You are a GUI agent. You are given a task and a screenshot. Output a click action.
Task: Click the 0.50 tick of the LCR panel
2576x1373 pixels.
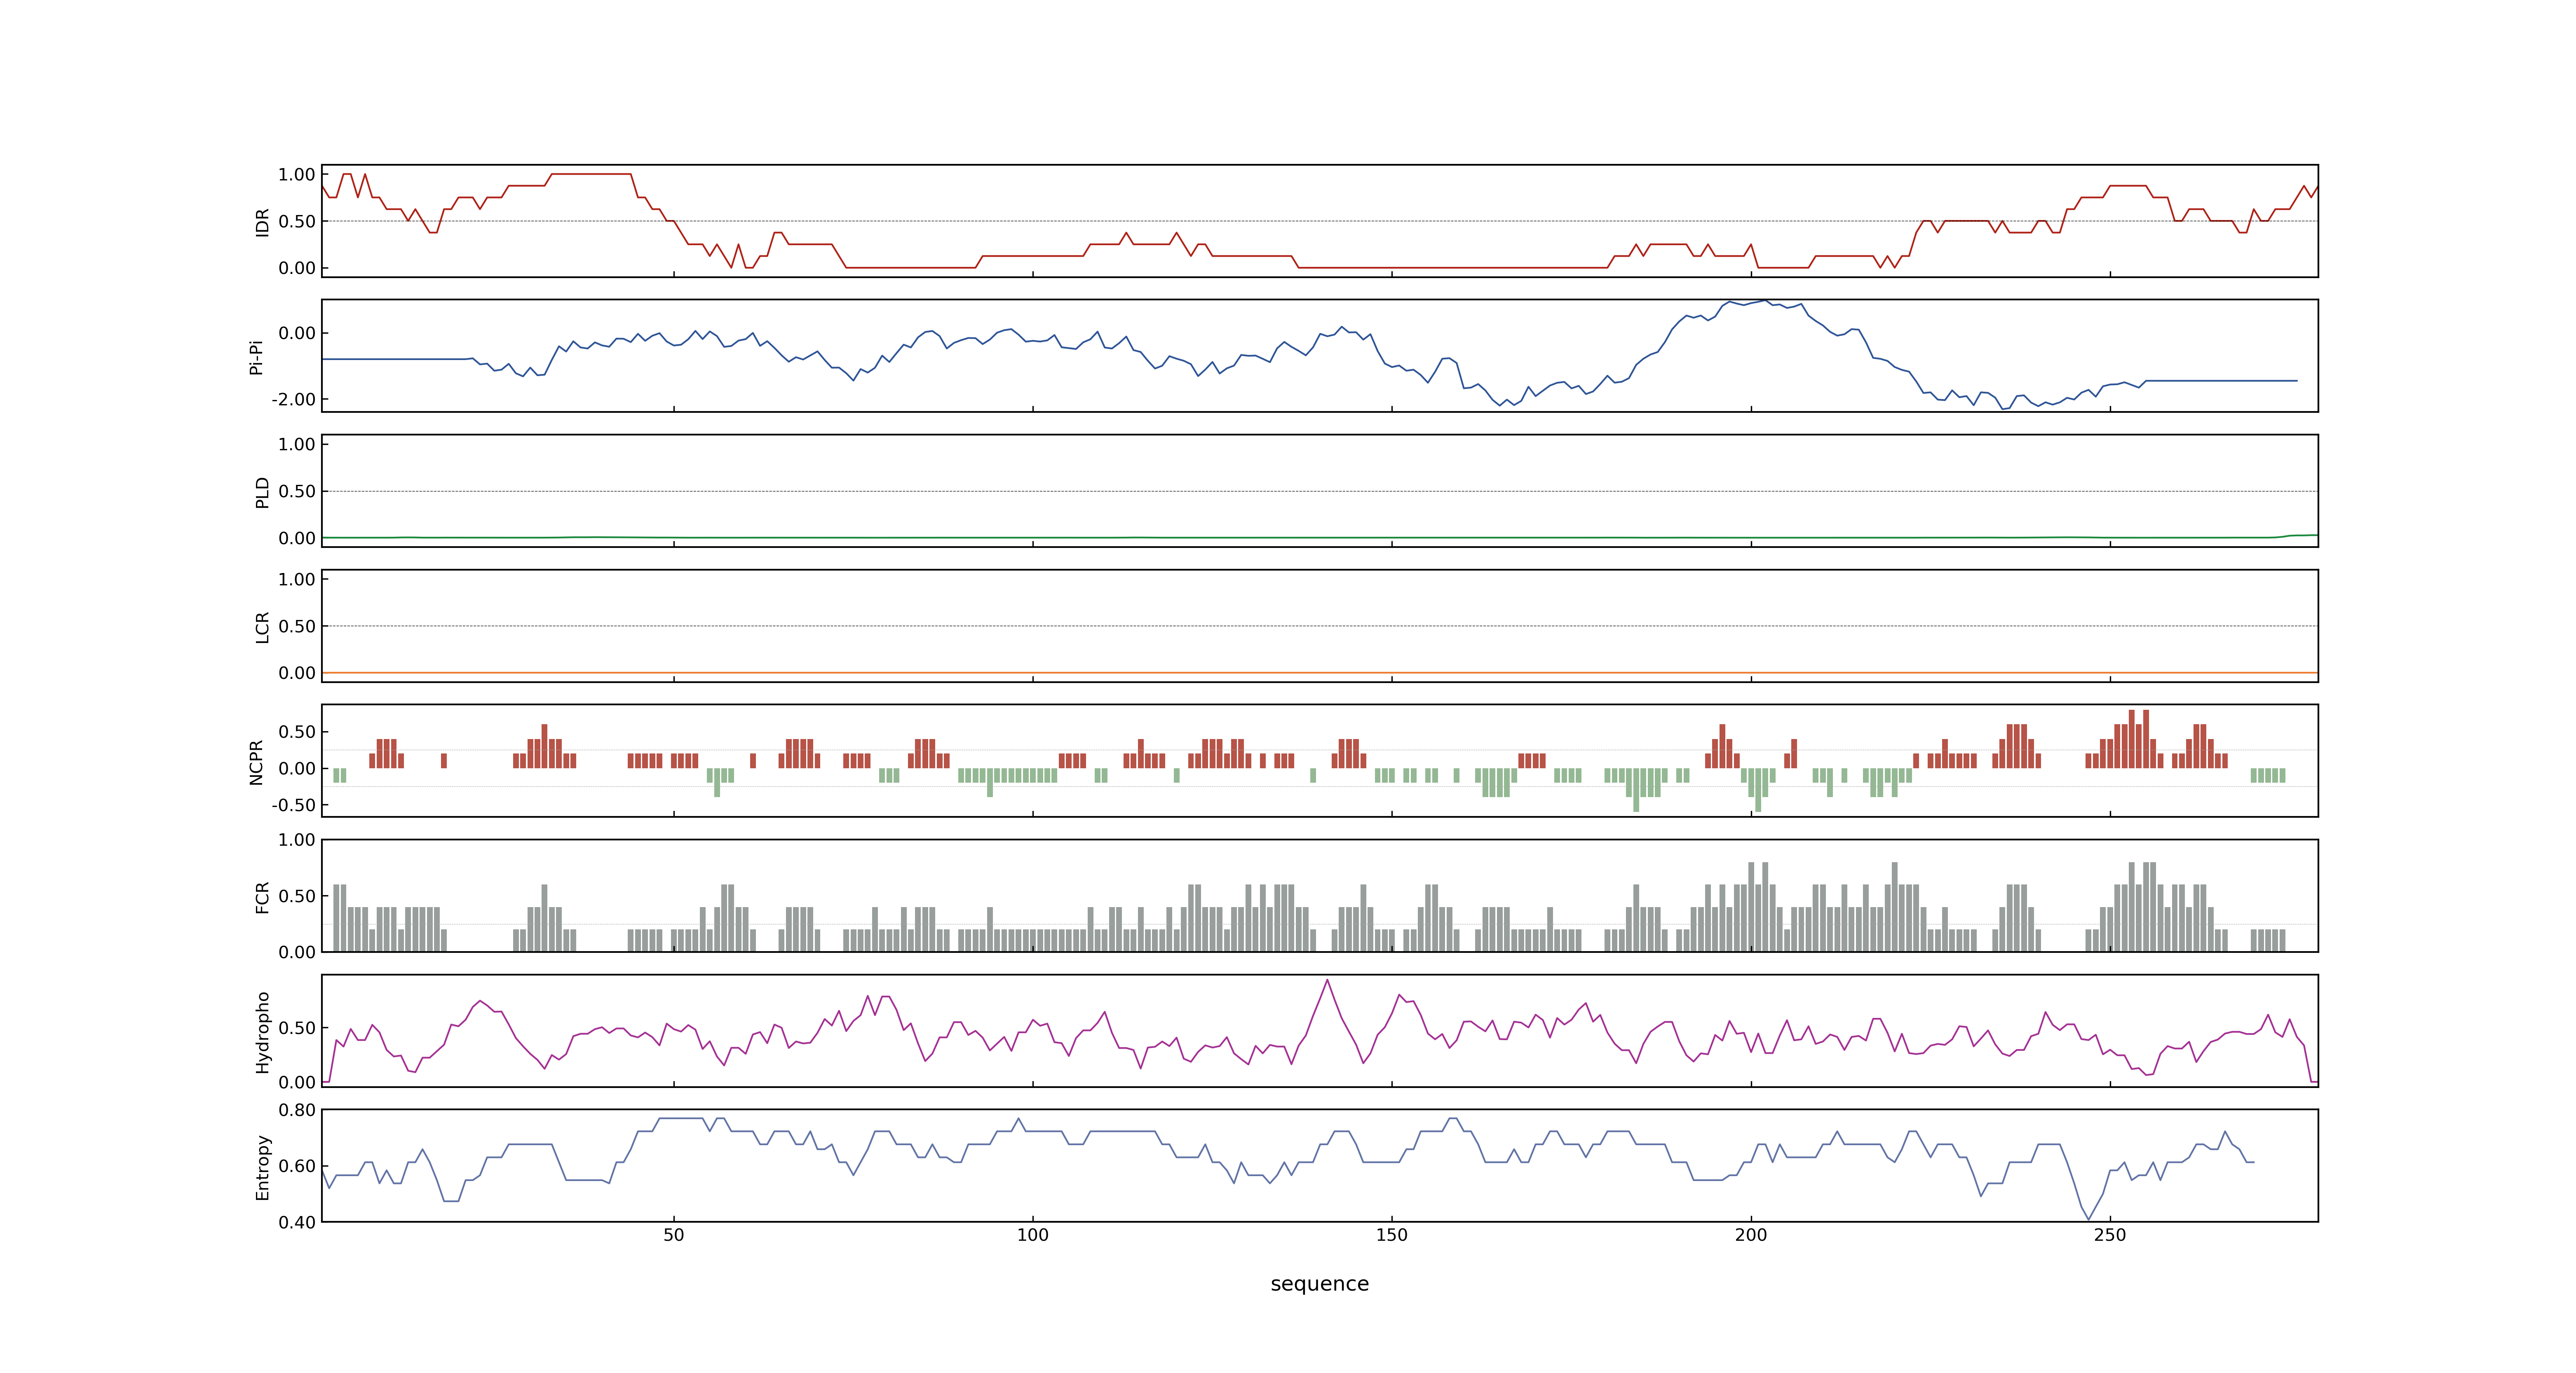297,627
